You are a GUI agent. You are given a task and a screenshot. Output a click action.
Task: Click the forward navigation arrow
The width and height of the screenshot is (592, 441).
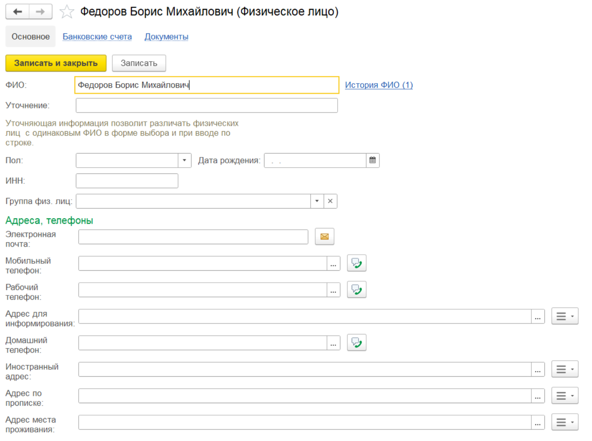40,12
